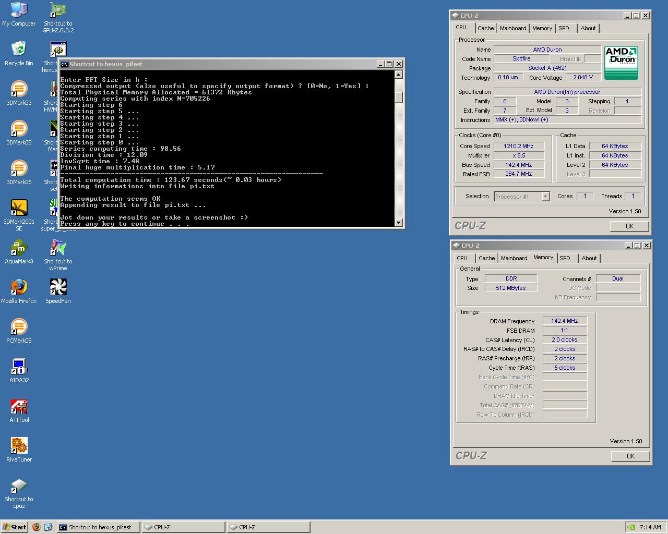Open the AquaMark3 desktop icon
The height and width of the screenshot is (534, 668).
[19, 252]
